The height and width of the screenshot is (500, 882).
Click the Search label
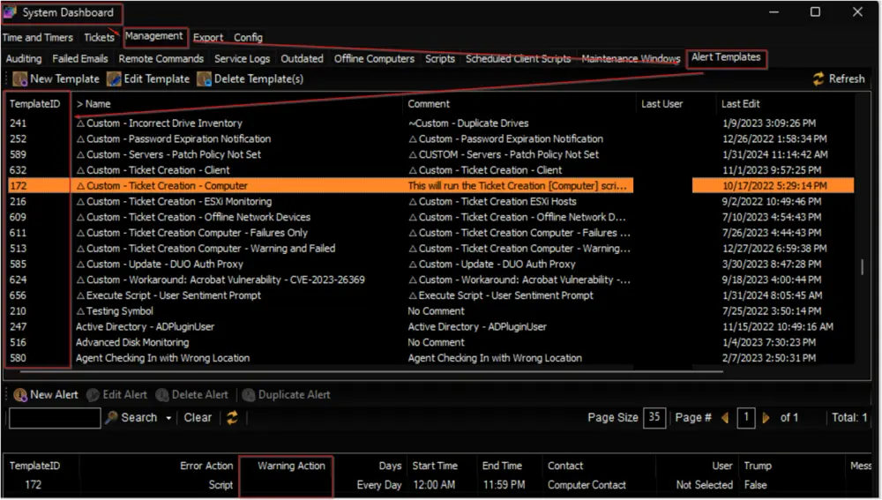coord(139,418)
